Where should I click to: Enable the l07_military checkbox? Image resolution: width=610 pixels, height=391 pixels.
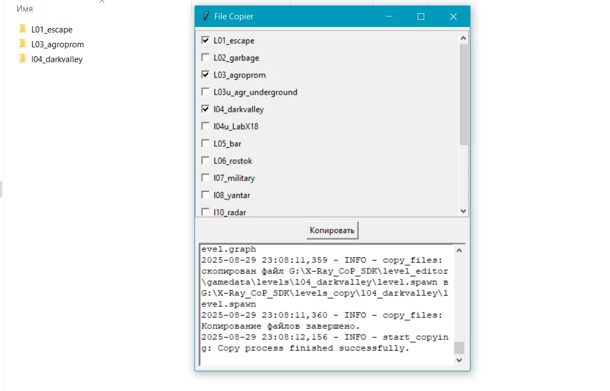206,178
